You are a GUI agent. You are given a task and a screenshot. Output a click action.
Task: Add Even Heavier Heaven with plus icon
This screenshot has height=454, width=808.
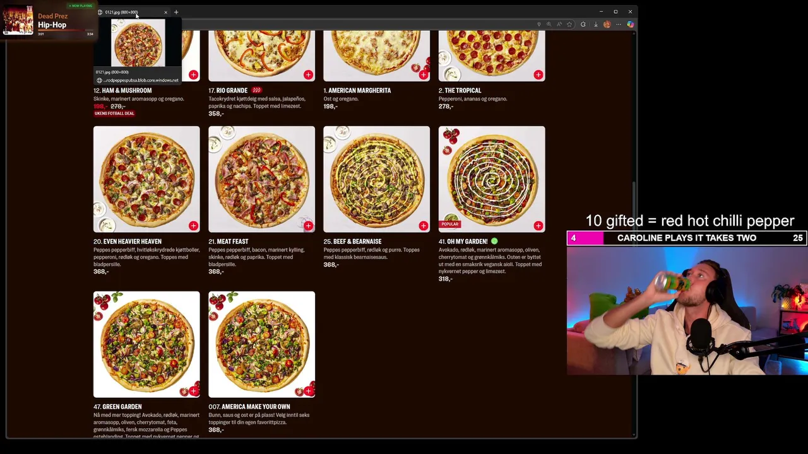193,226
